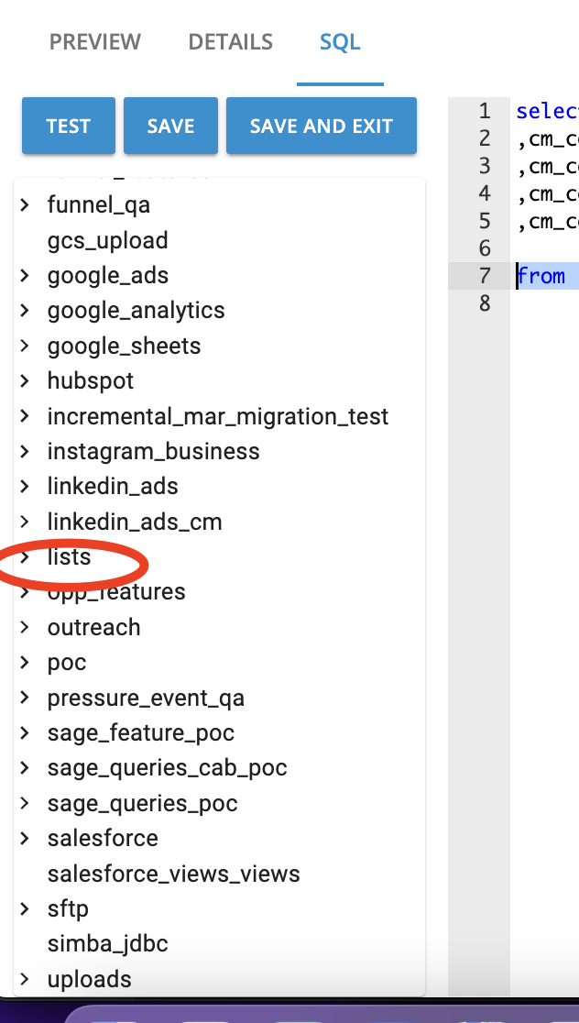The image size is (579, 1023).
Task: Select the SQL tab
Action: (340, 42)
